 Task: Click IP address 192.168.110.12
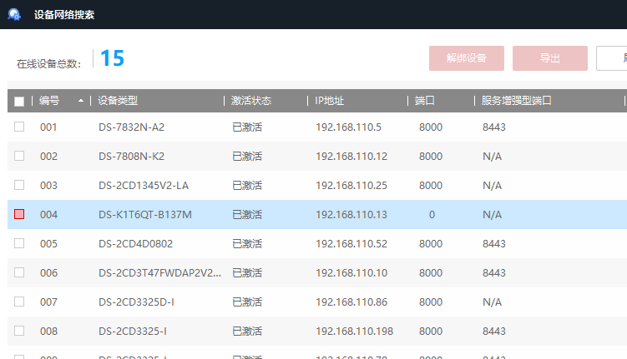(x=351, y=157)
